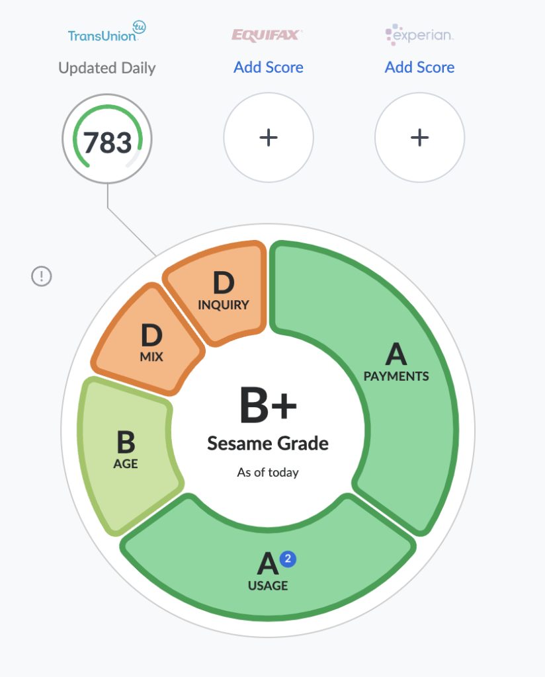The image size is (545, 677).
Task: Click the B+ Sesame Grade center
Action: tap(268, 407)
